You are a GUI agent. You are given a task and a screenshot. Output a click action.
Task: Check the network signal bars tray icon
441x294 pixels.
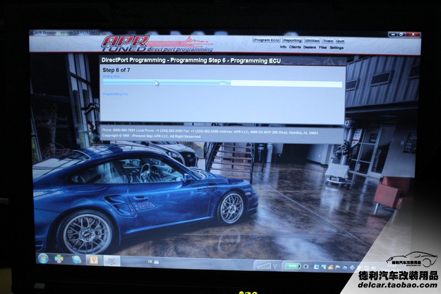pyautogui.click(x=264, y=266)
